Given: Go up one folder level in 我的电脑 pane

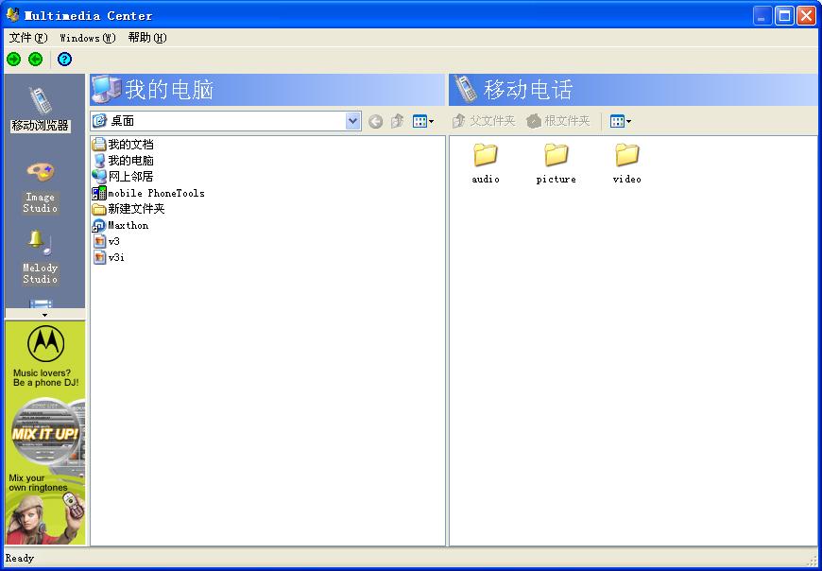Looking at the screenshot, I should pyautogui.click(x=397, y=121).
